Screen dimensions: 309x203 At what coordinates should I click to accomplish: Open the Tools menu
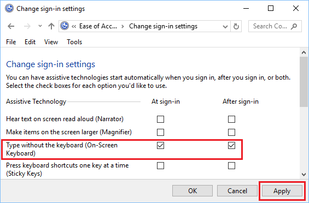click(x=74, y=42)
